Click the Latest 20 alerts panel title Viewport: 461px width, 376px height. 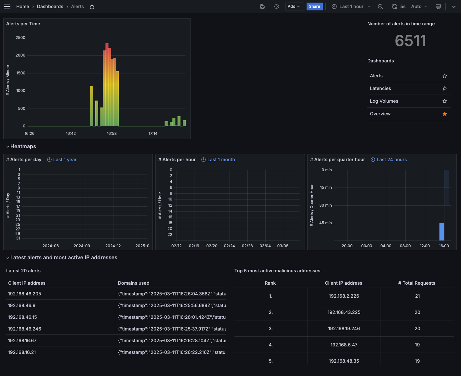(23, 271)
